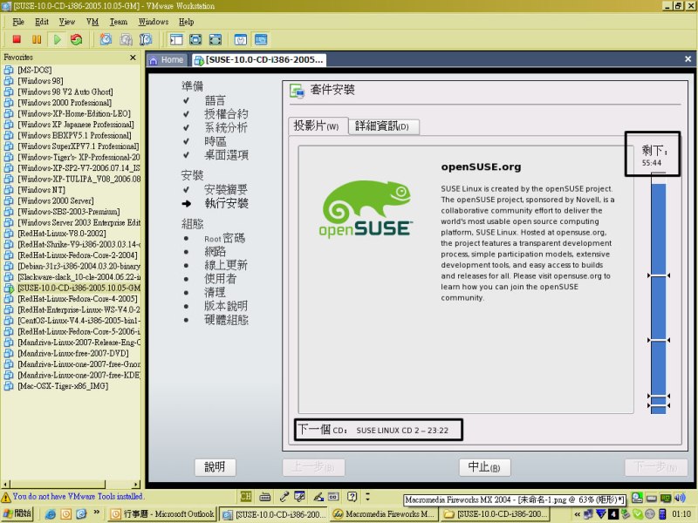This screenshot has height=523, width=698.
Task: Toggle the Favorites sidebar toolbar icon
Action: [x=176, y=39]
